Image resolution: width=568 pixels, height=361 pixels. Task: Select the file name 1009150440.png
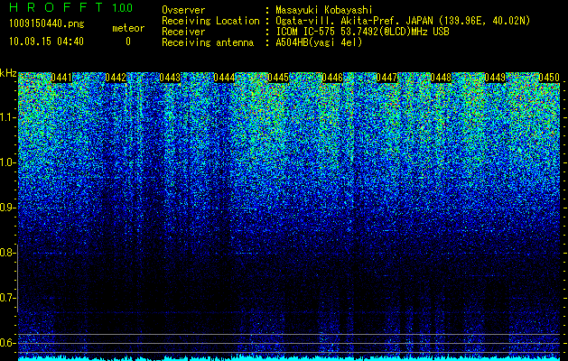point(46,23)
